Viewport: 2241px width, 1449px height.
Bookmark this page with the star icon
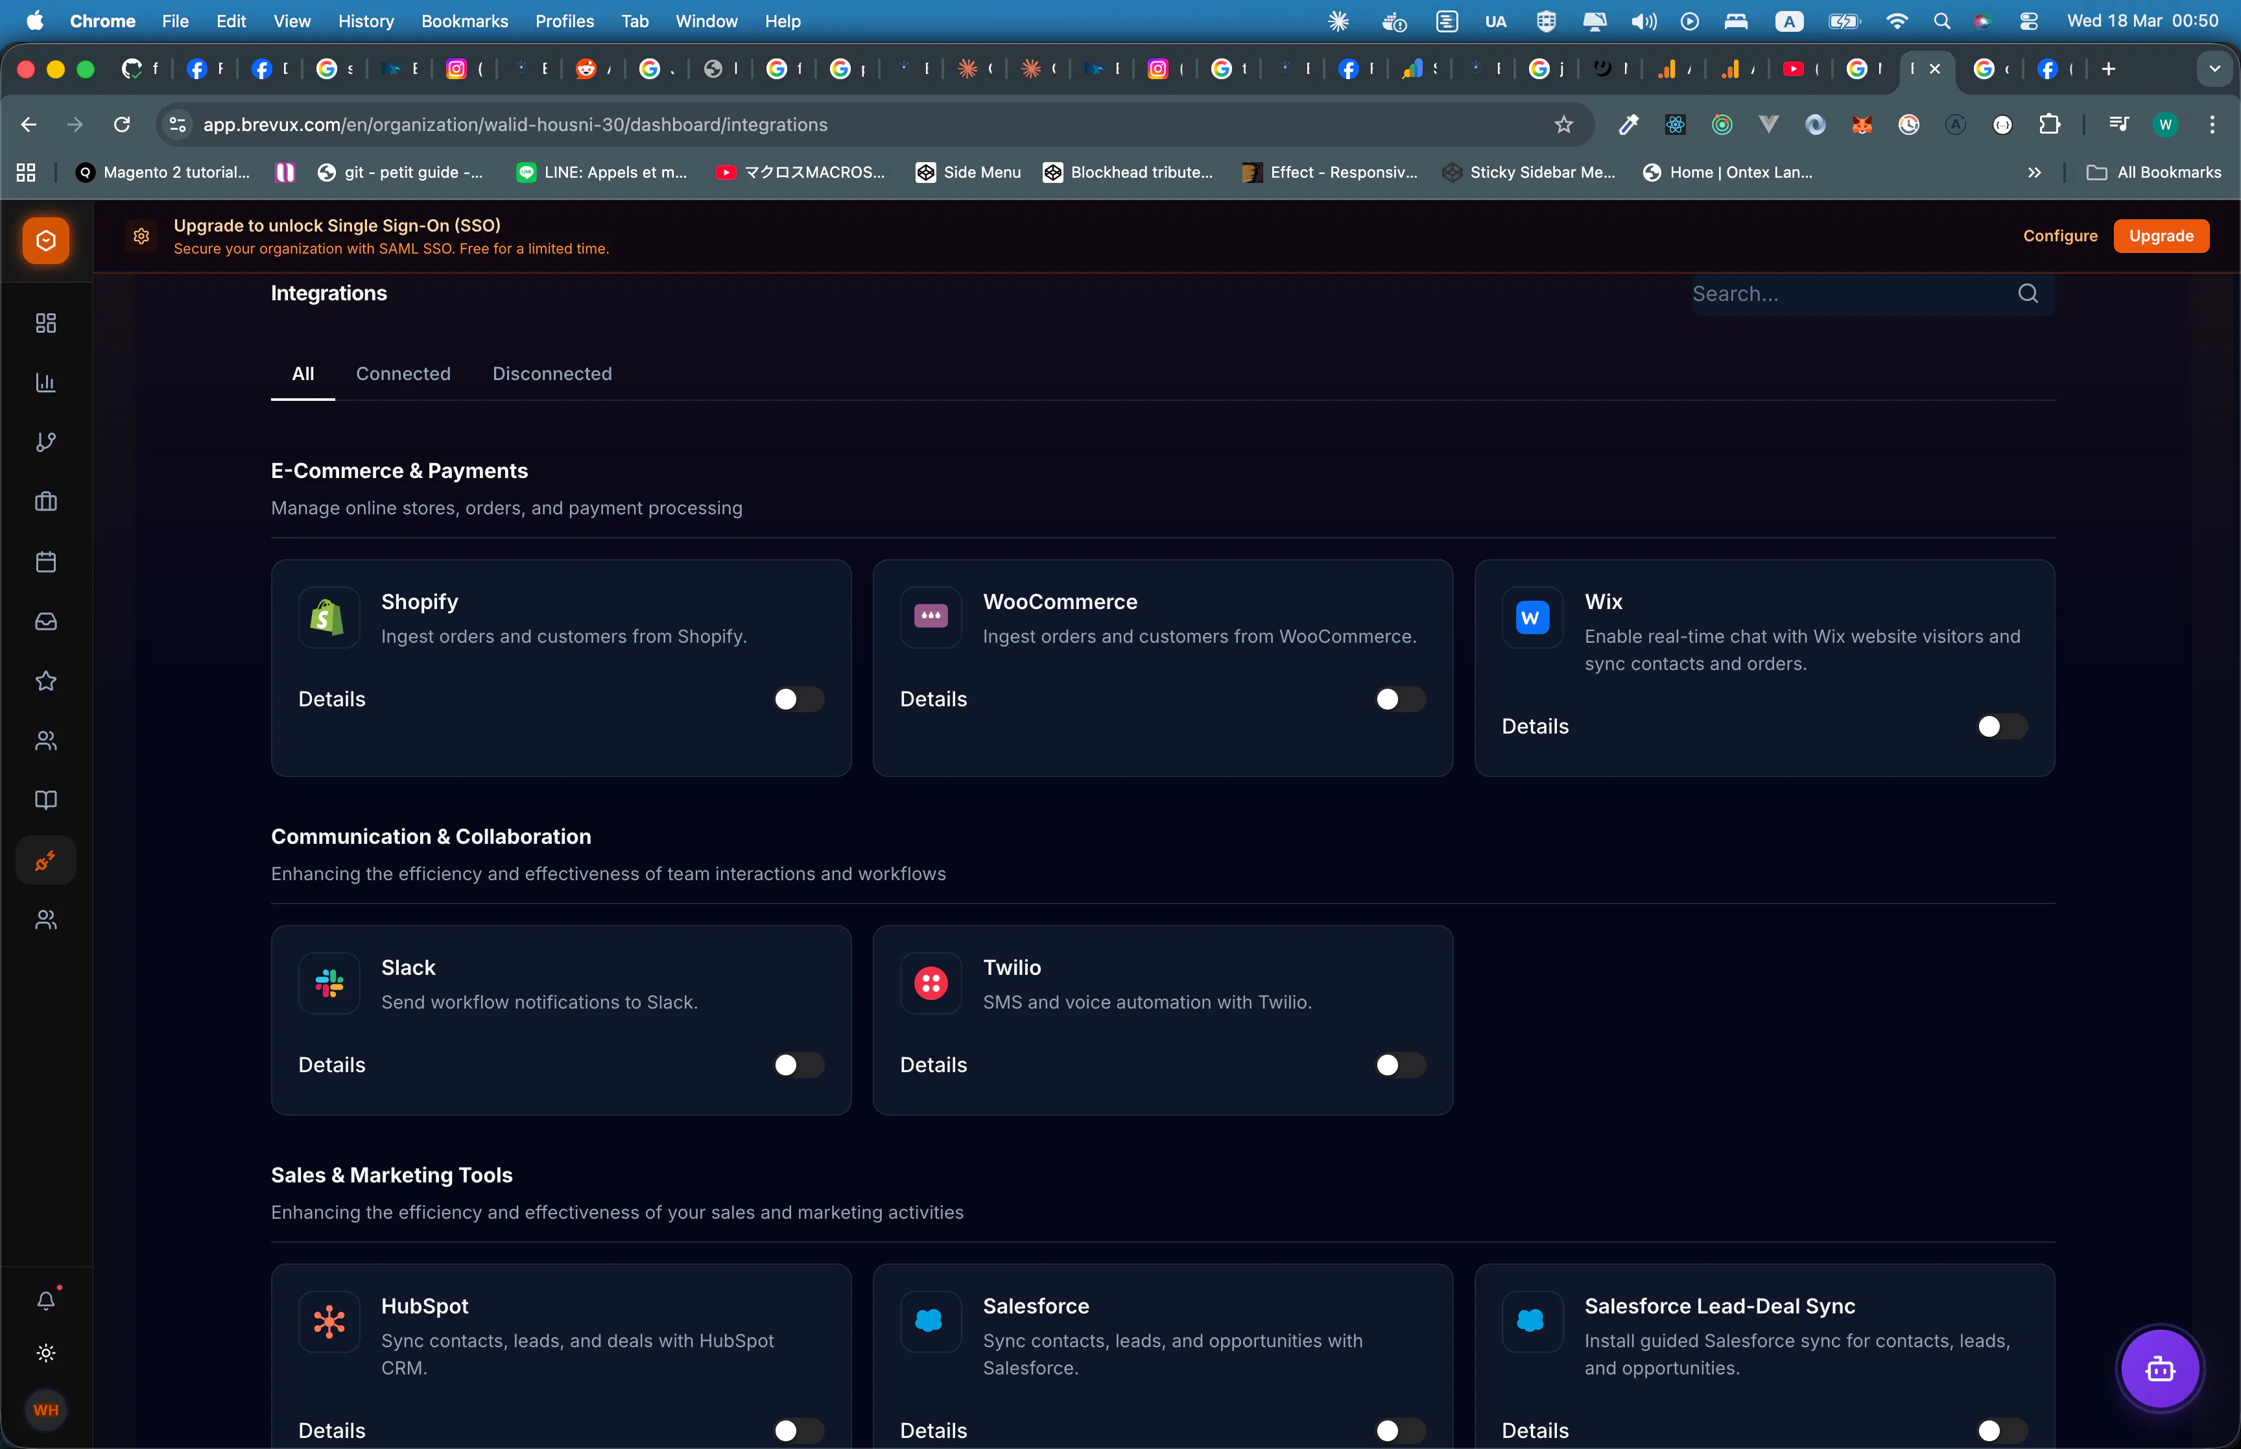(1563, 124)
